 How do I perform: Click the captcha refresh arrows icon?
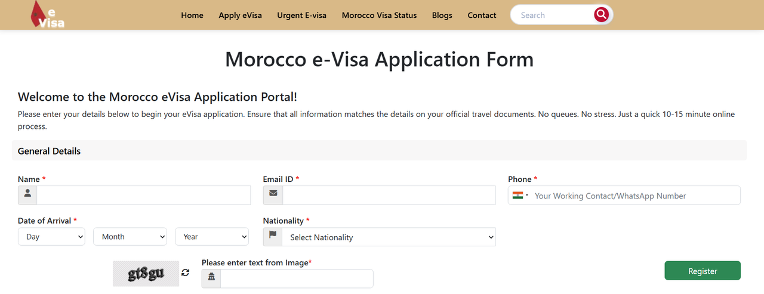[186, 273]
